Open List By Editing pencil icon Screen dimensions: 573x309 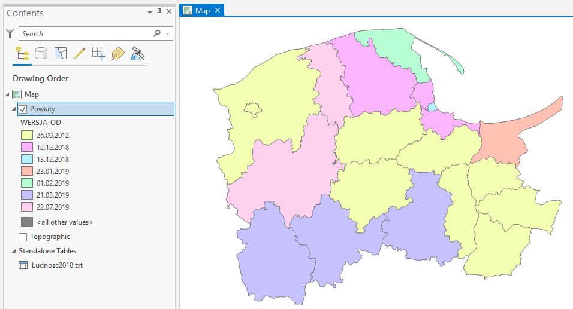pyautogui.click(x=79, y=54)
